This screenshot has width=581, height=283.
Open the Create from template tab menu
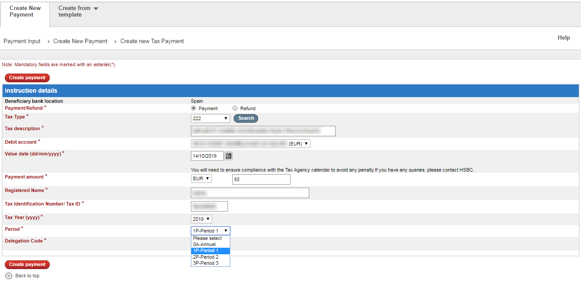tap(78, 11)
